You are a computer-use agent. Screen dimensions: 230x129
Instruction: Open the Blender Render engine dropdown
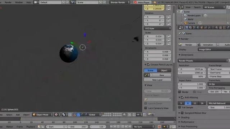coord(120,3)
